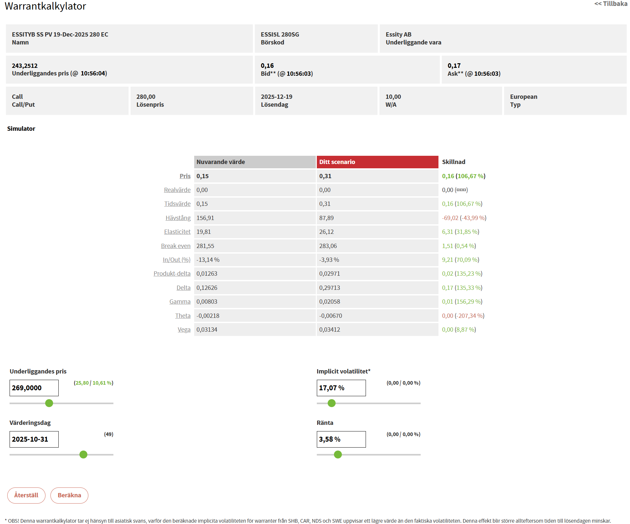The image size is (630, 524).
Task: Select the Lösendag value 2025-12-19
Action: pos(277,97)
